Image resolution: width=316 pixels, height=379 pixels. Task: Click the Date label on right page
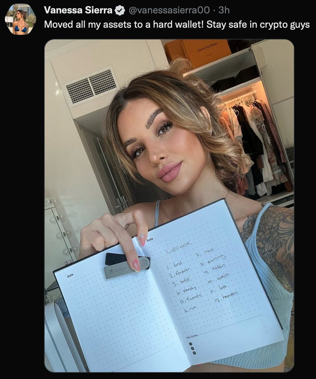point(150,239)
